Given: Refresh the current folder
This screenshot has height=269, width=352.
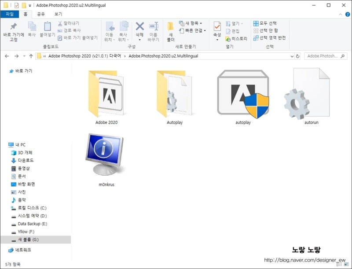Looking at the screenshot, I should pyautogui.click(x=298, y=56).
